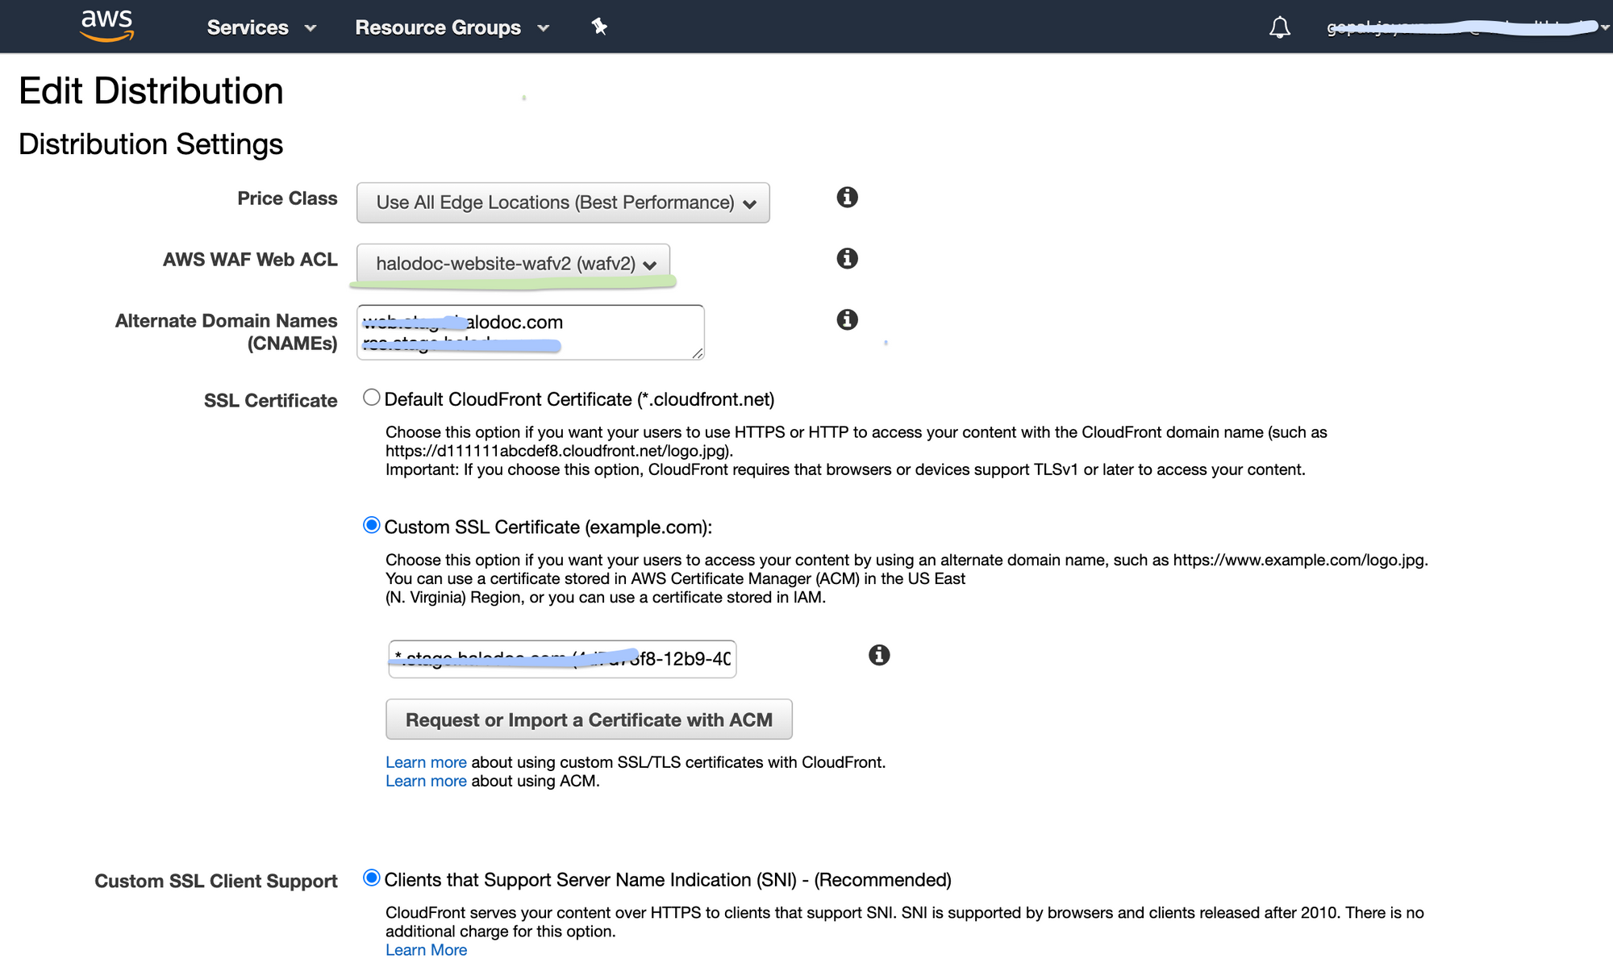Screen dimensions: 1613x980
Task: Open the account user menu
Action: coord(1468,27)
